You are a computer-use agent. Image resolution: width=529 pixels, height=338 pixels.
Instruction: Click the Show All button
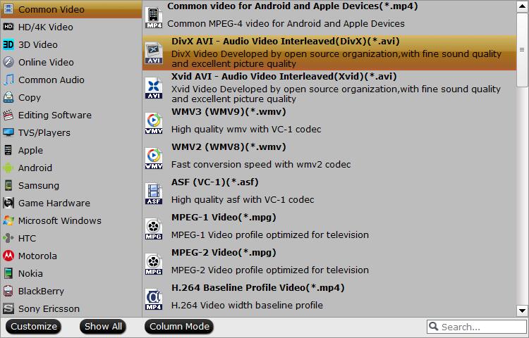coord(104,327)
